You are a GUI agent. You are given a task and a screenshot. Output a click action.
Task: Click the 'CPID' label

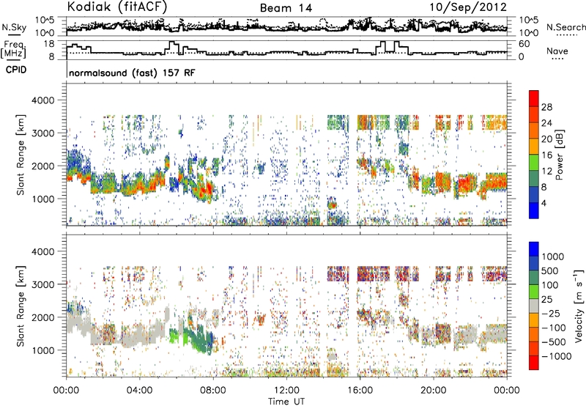tap(16, 70)
